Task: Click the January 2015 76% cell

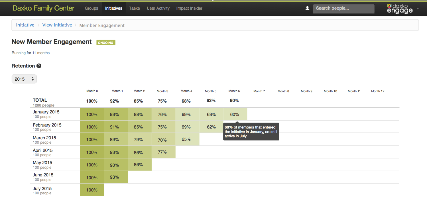Action: [163, 114]
